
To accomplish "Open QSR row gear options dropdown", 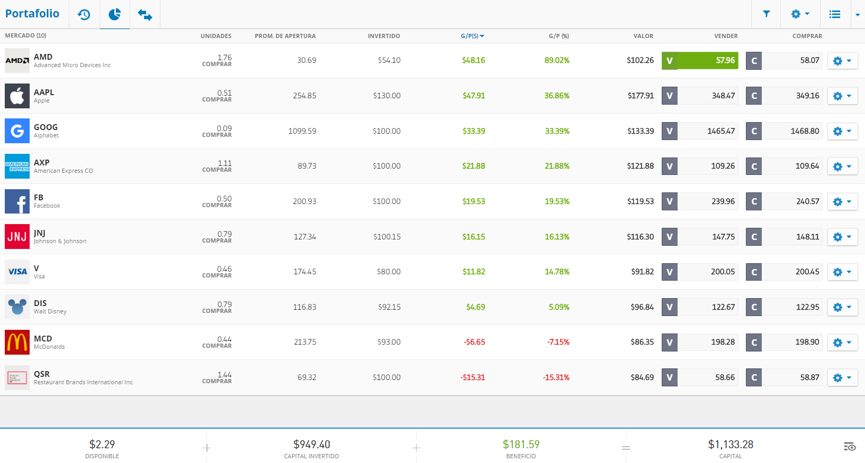I will tap(842, 377).
